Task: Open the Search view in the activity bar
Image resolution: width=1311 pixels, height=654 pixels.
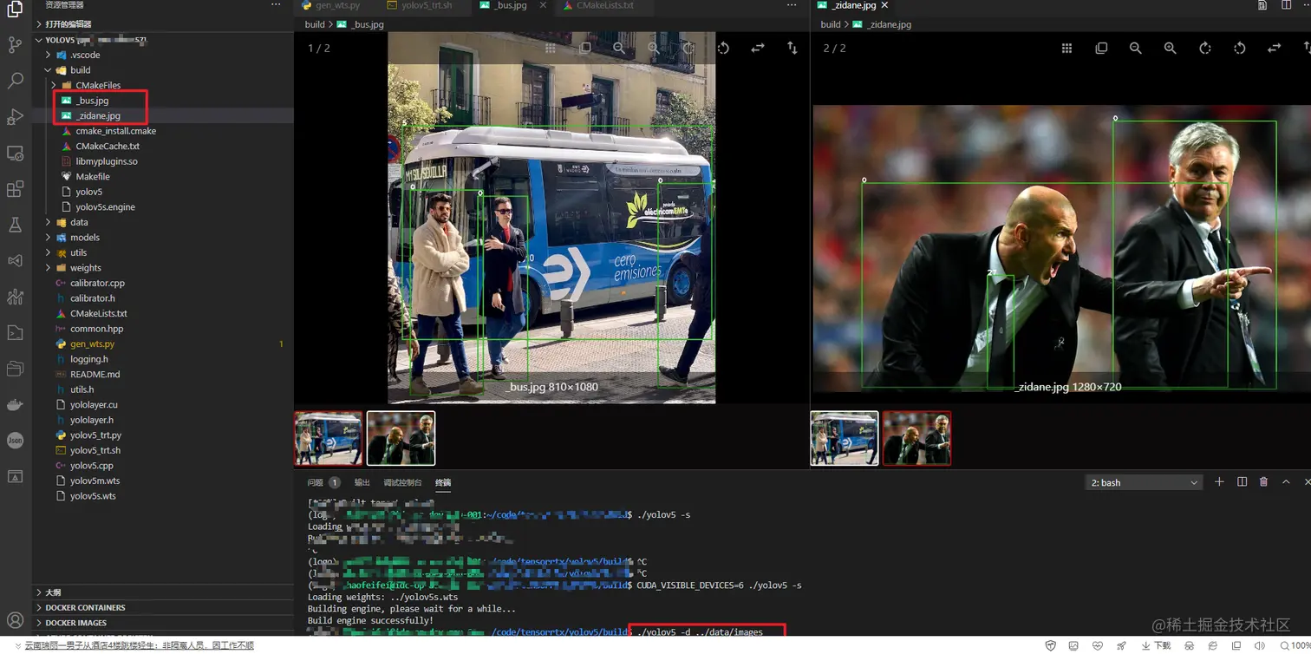Action: [x=15, y=82]
